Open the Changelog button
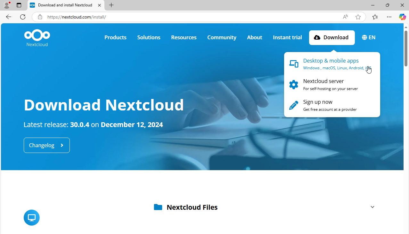This screenshot has height=234, width=409. click(47, 145)
